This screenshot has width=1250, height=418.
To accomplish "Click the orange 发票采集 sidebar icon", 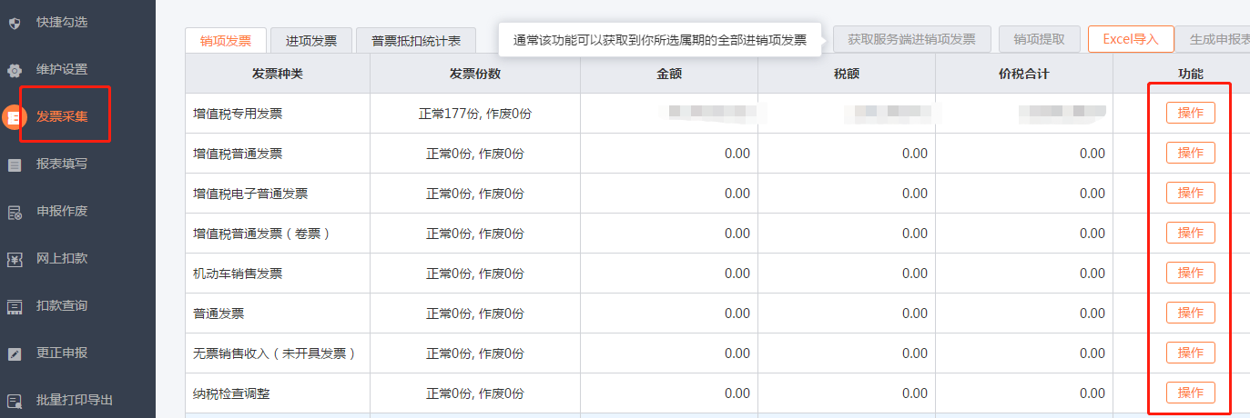I will (15, 117).
